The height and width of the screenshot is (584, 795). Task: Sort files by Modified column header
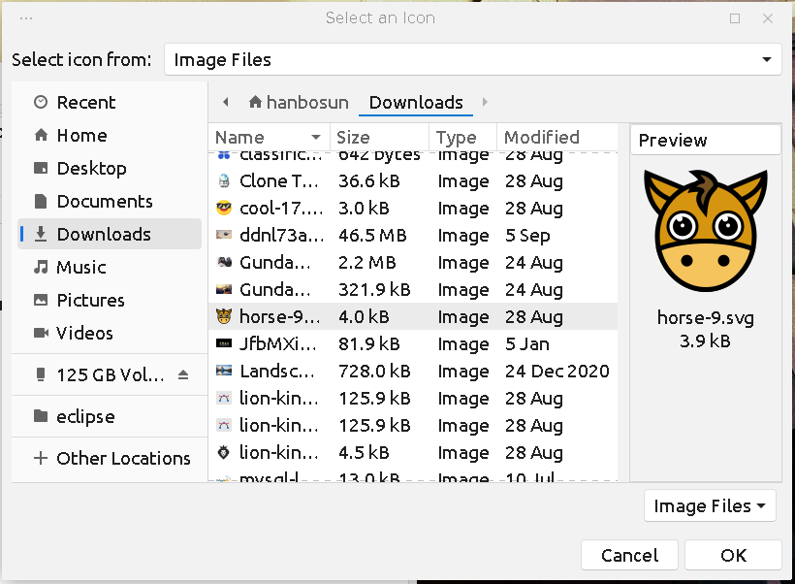(541, 138)
